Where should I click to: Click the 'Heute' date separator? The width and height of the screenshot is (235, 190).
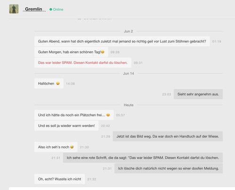[x=128, y=105]
